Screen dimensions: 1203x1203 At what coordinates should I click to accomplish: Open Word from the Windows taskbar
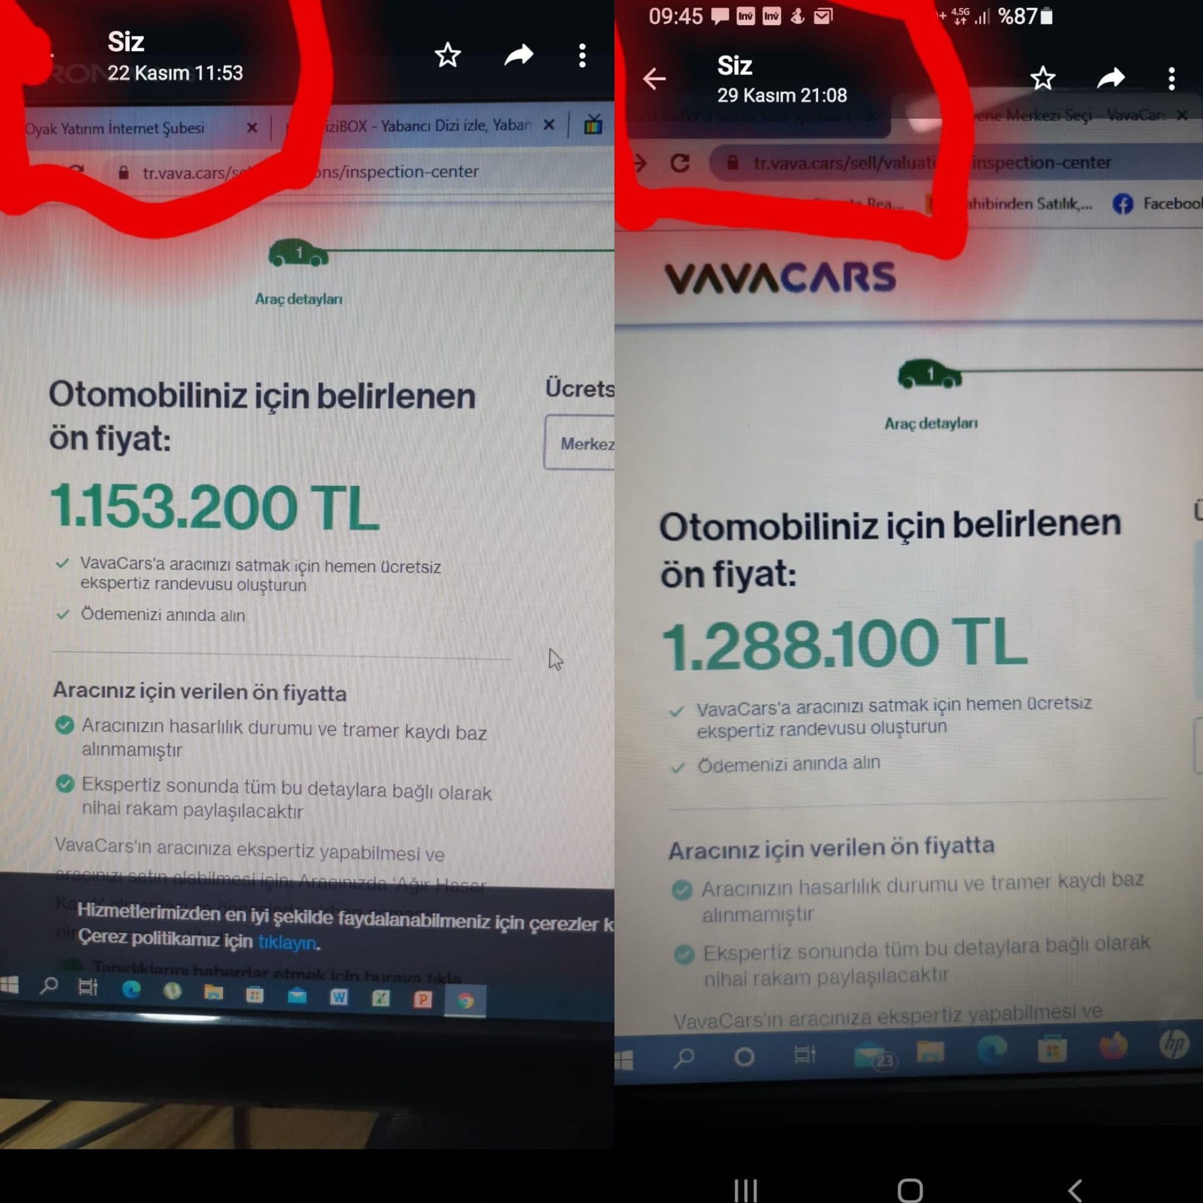coord(340,997)
